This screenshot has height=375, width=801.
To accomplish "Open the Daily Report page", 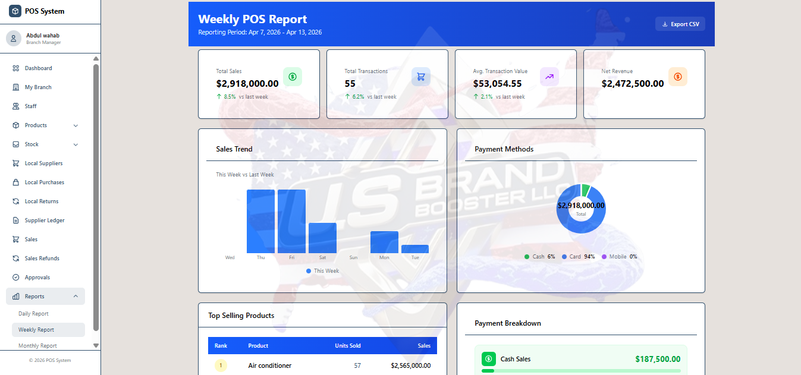I will 33,314.
